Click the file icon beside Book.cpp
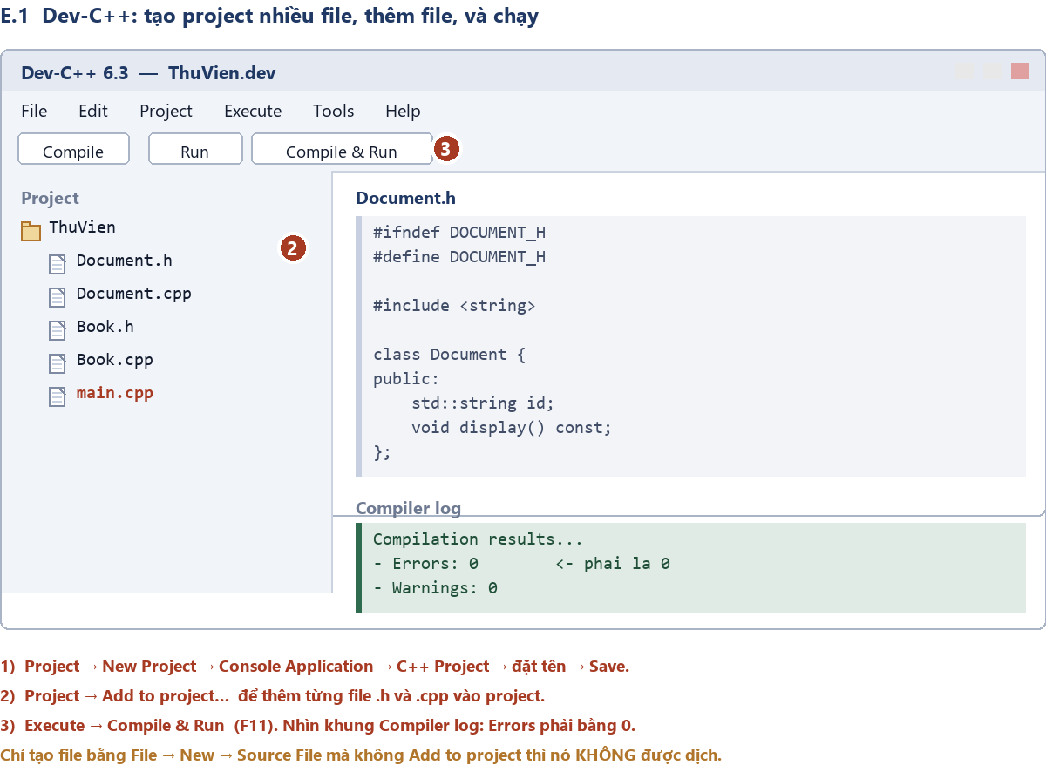This screenshot has height=779, width=1046. [58, 363]
